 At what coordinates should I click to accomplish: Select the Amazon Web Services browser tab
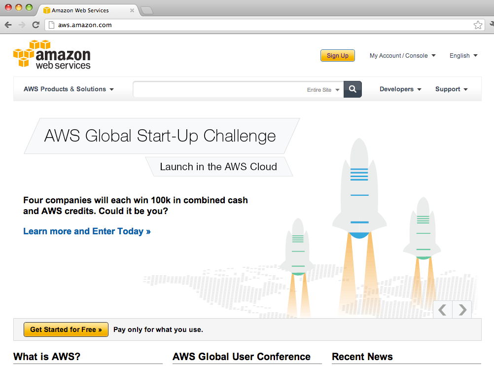[88, 10]
